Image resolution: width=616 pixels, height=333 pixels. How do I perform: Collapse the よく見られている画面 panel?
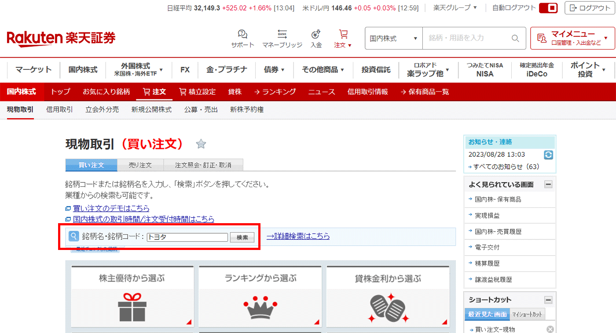[548, 185]
